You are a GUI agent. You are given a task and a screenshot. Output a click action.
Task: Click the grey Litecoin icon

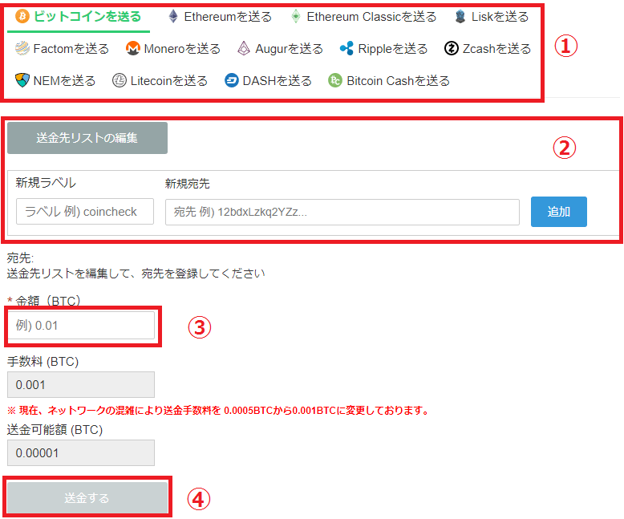point(120,80)
